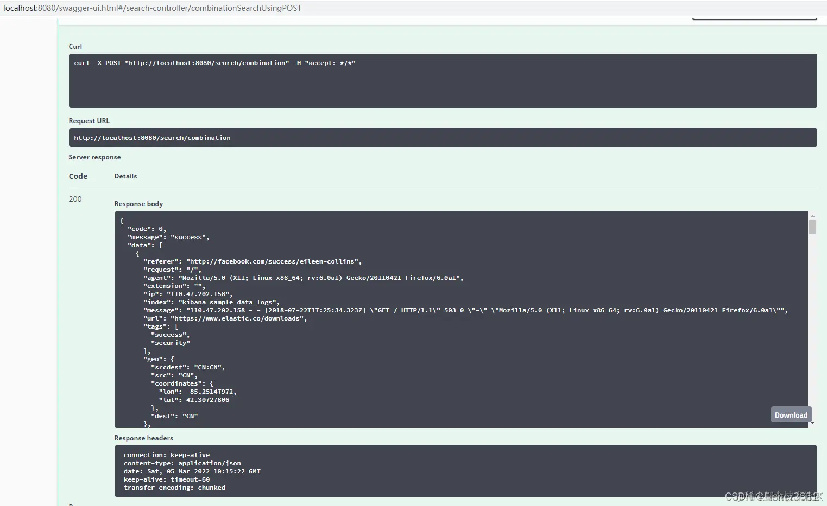Click the "index": "kibana_sample_data_logs" line

(x=211, y=302)
